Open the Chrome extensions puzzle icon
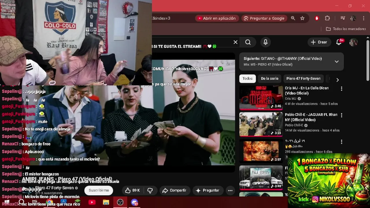This screenshot has width=370, height=208. pyautogui.click(x=327, y=18)
